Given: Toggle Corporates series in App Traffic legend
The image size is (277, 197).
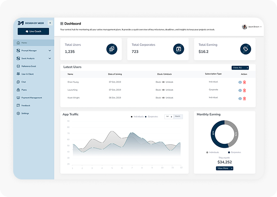Looking at the screenshot, I should [x=151, y=117].
